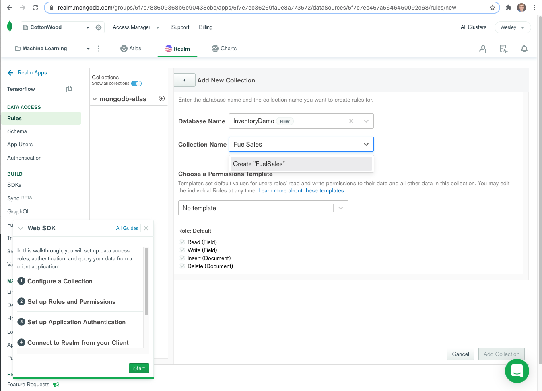Toggle the Insert (Document) checkbox
542x391 pixels.
(182, 258)
